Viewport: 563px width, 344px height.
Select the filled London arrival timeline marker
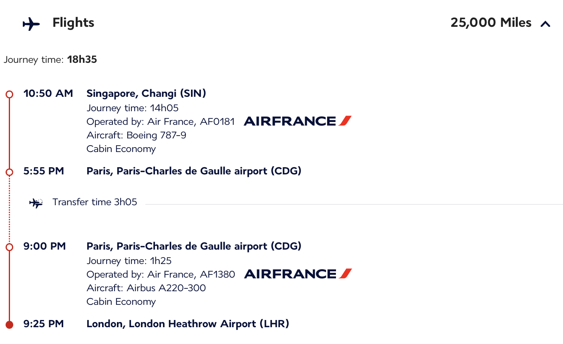pos(10,324)
